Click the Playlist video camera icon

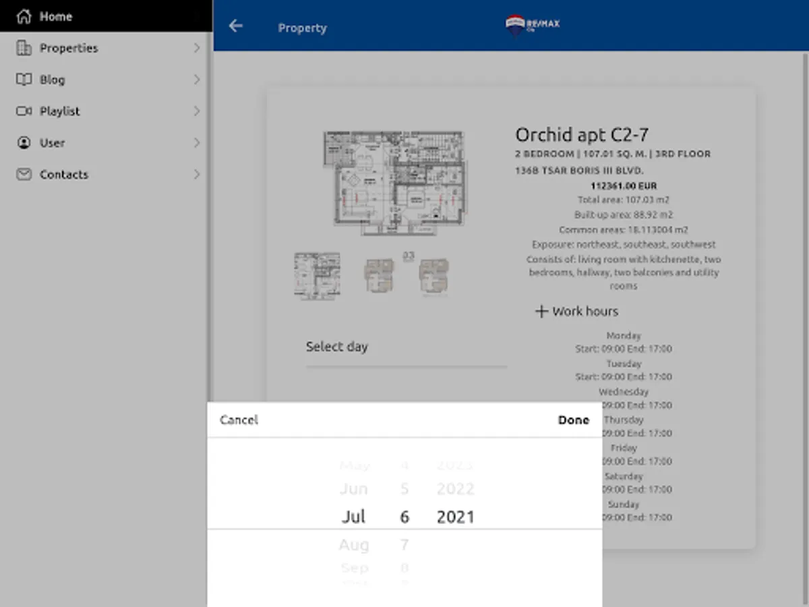(24, 111)
